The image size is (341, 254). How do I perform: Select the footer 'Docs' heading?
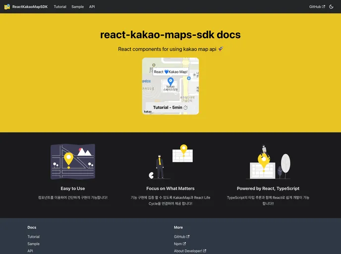click(32, 227)
